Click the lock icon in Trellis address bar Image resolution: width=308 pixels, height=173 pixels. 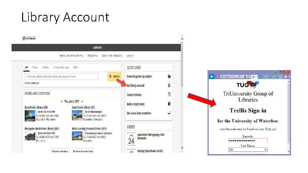(x=245, y=77)
